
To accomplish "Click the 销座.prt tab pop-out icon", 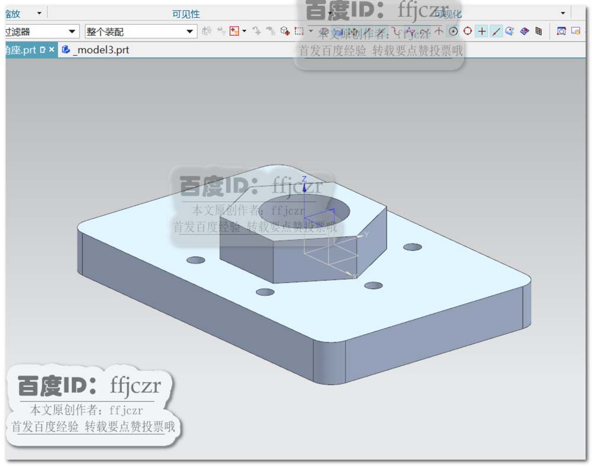I will tap(43, 50).
